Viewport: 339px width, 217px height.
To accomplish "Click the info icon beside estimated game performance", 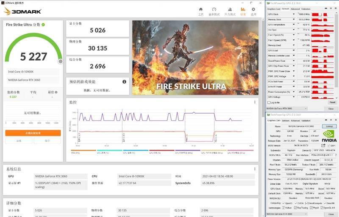I will point(124,82).
